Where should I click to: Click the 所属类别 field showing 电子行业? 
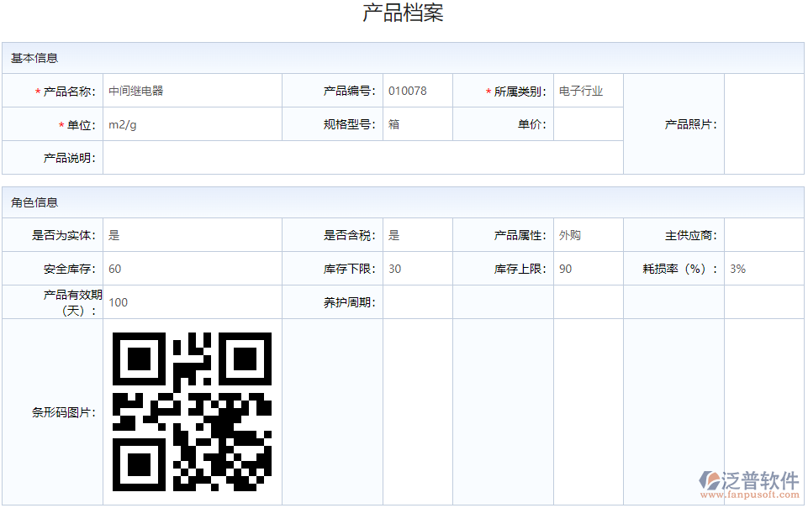(588, 90)
